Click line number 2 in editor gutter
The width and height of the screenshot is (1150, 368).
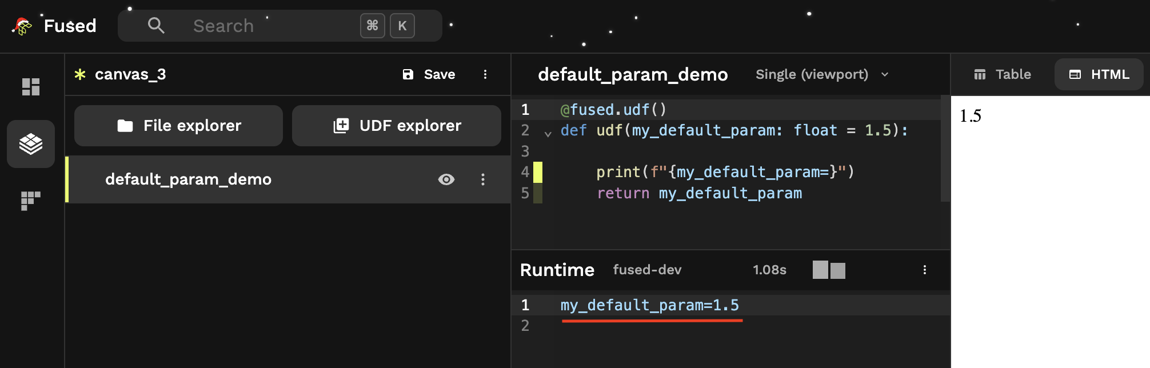point(525,130)
